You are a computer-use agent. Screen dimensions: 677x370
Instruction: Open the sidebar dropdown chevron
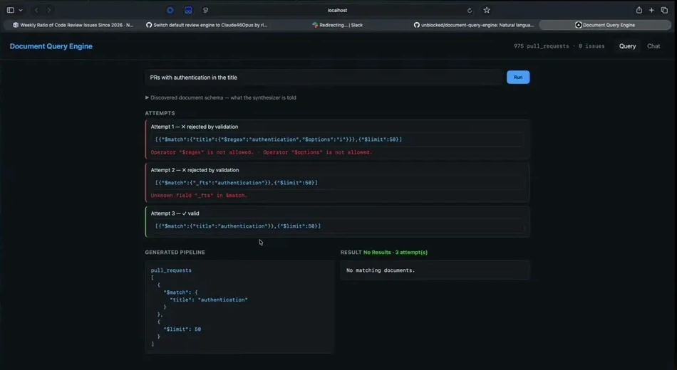[x=20, y=11]
